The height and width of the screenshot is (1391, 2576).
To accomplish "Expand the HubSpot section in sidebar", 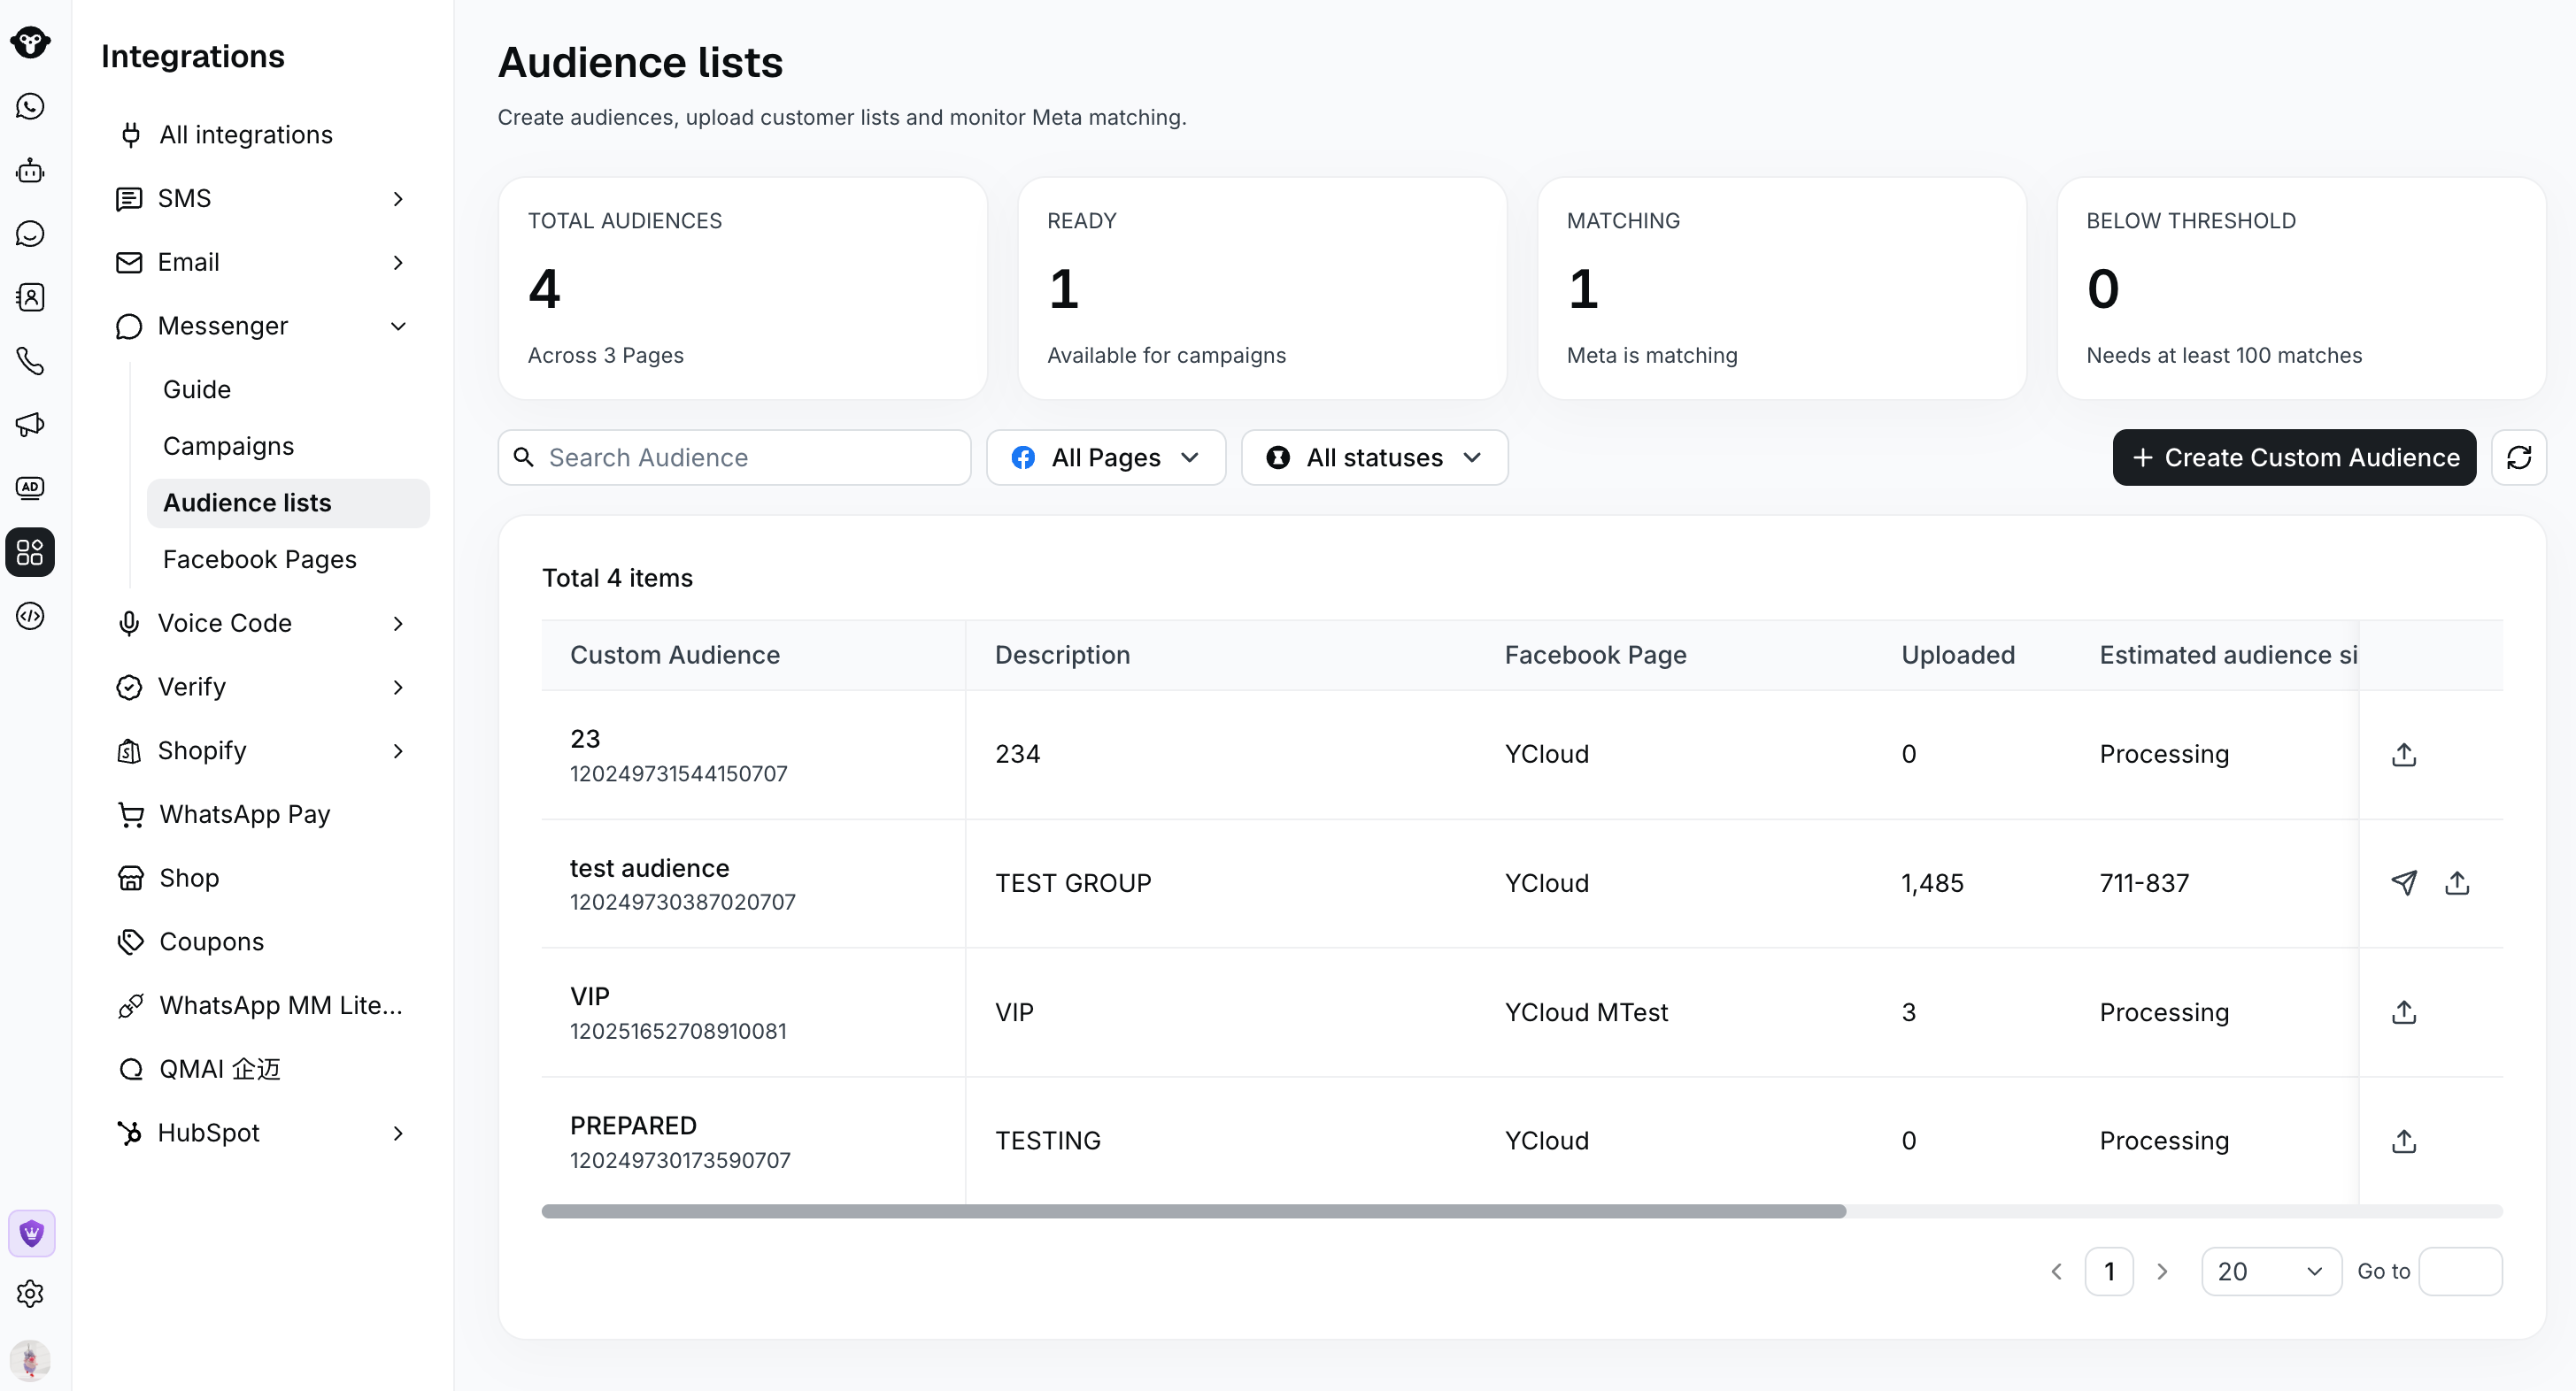I will click(x=263, y=1134).
